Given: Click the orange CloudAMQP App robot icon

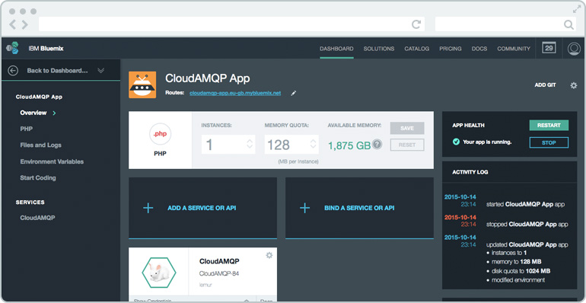Looking at the screenshot, I should 142,85.
